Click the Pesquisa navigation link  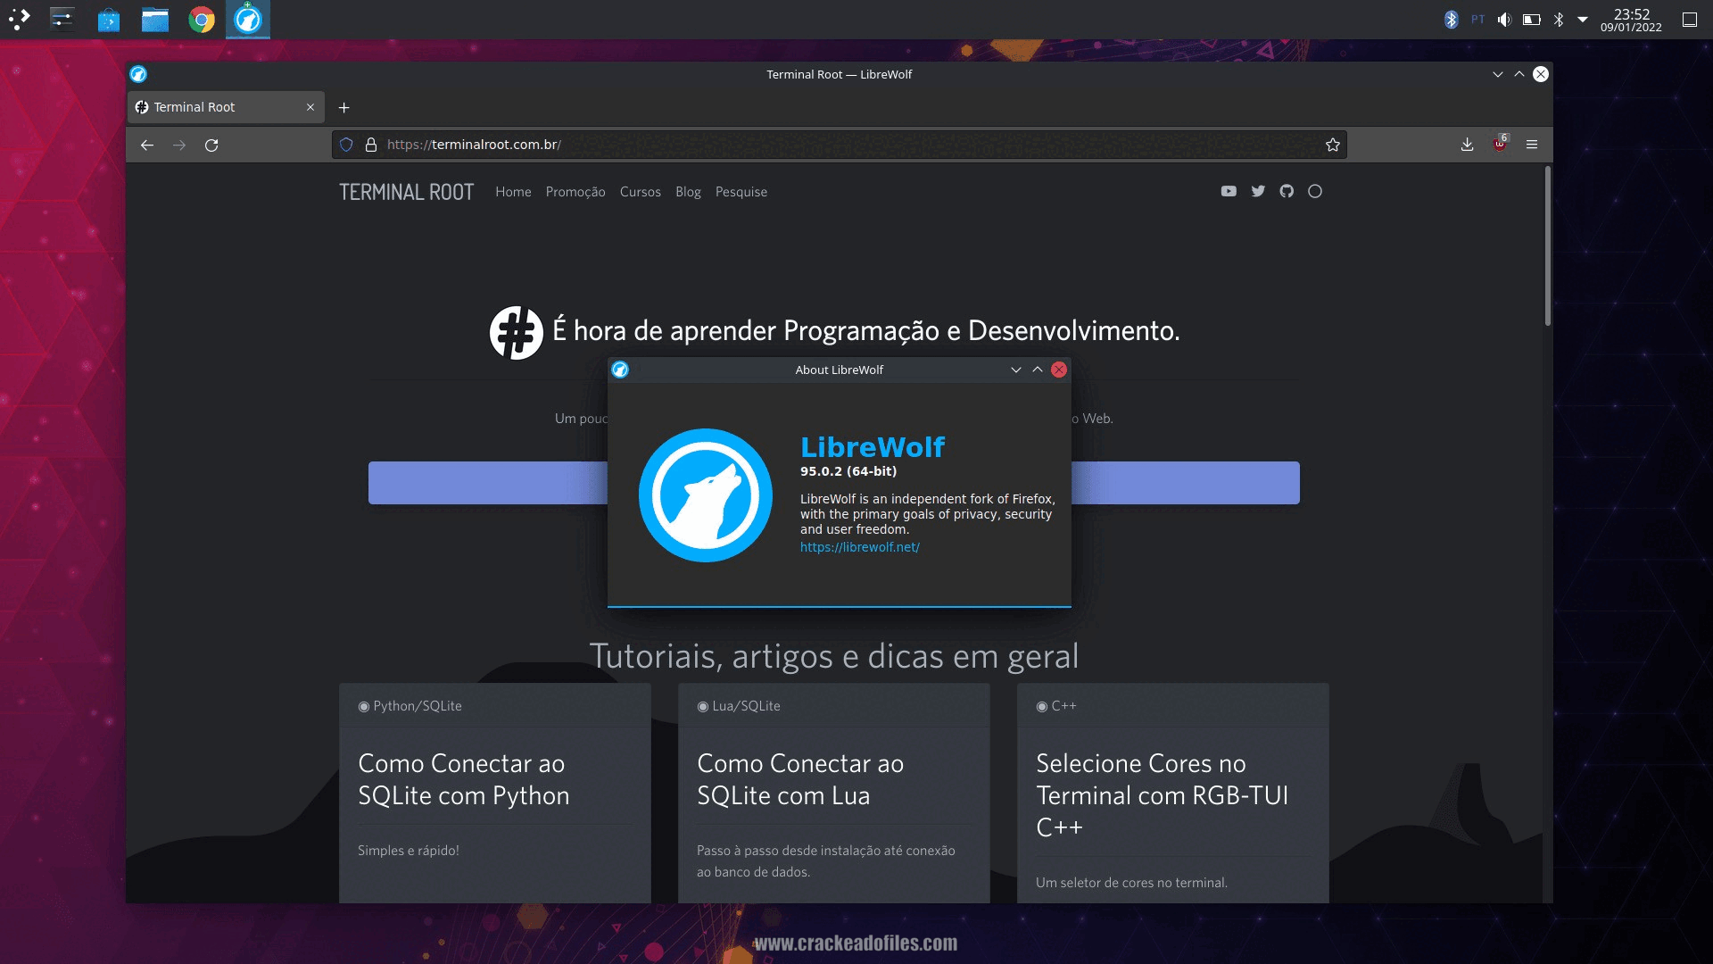[740, 191]
